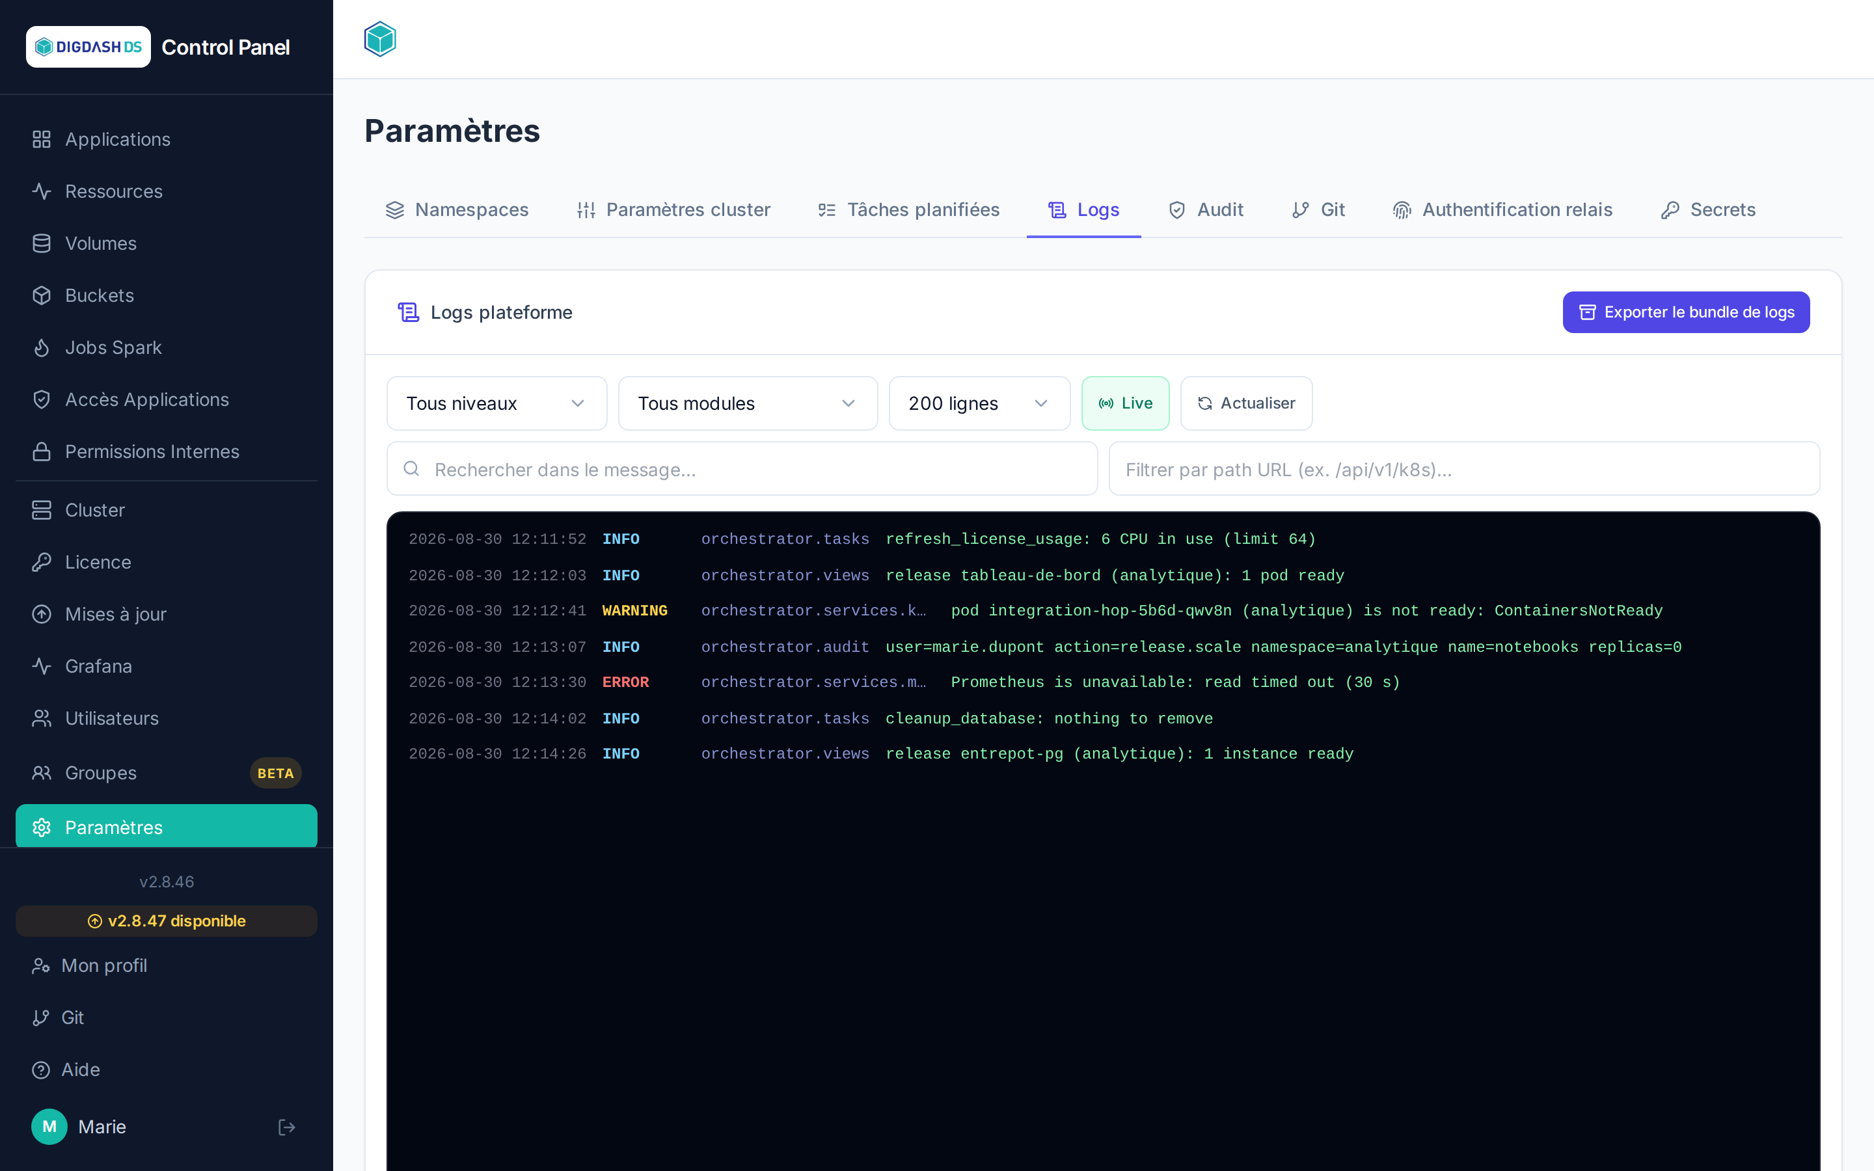Click Exporter le bundle de logs

[1686, 312]
